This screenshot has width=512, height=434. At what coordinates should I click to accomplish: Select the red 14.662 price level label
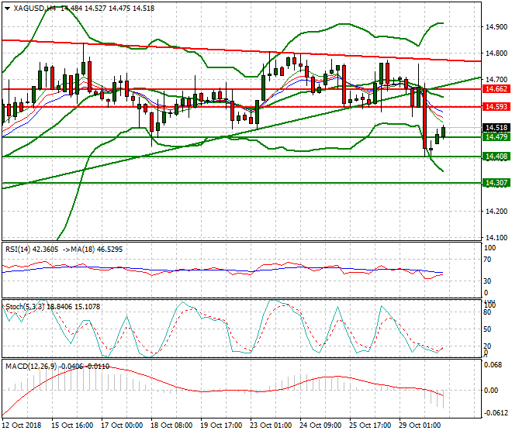(x=496, y=89)
